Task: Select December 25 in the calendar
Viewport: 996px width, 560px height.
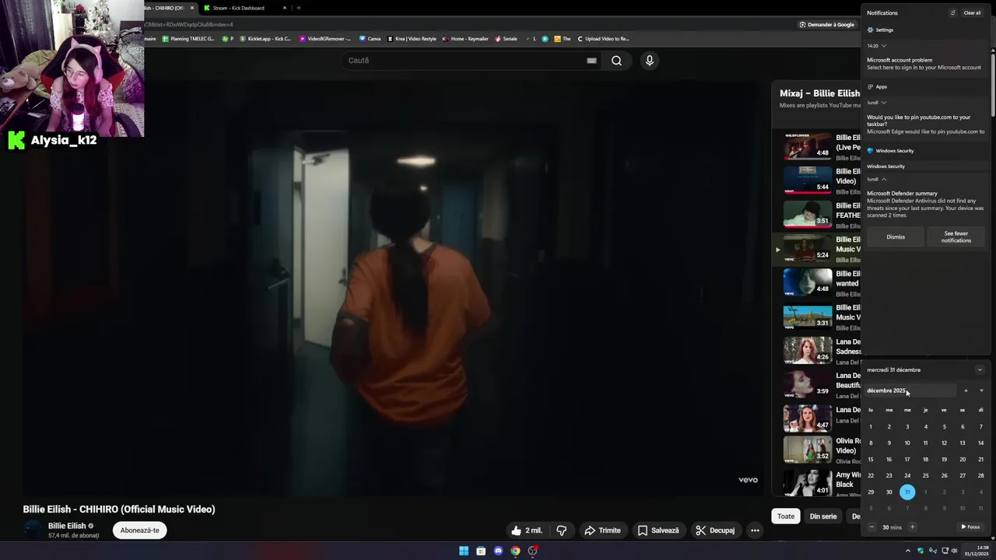Action: coord(925,475)
